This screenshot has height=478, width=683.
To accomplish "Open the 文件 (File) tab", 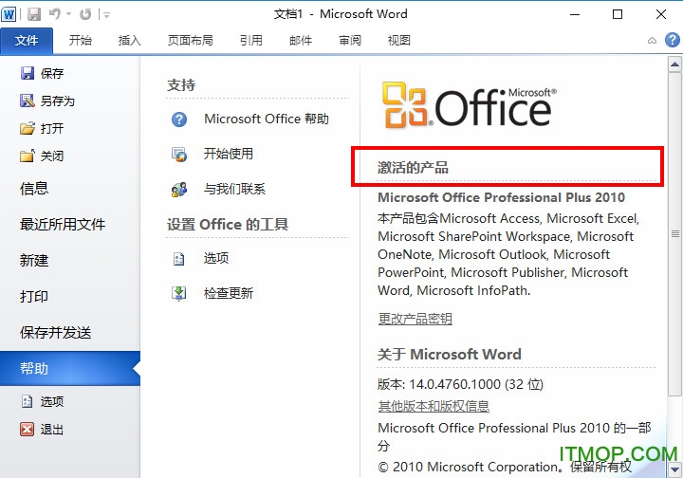I will [x=27, y=41].
